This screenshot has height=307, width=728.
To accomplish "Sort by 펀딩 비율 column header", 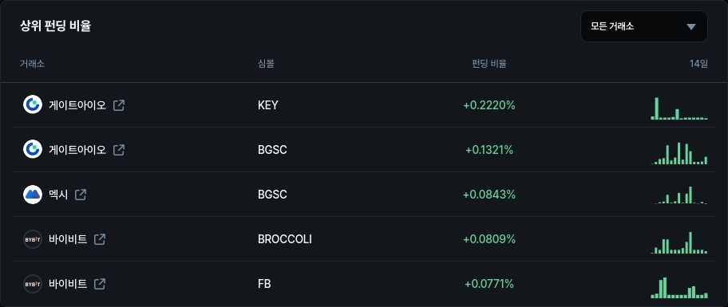I will (489, 64).
